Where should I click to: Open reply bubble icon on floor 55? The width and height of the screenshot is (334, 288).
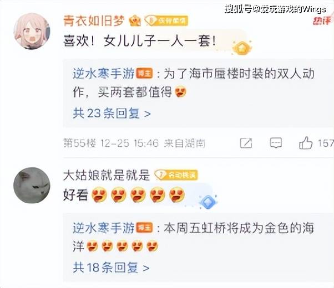[276, 143]
